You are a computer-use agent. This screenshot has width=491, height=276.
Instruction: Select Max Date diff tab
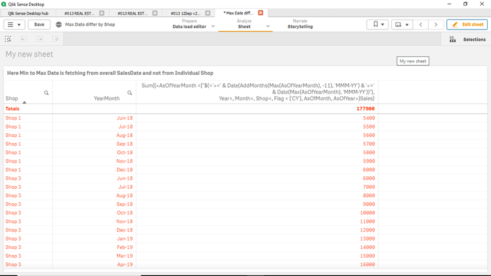pyautogui.click(x=238, y=13)
